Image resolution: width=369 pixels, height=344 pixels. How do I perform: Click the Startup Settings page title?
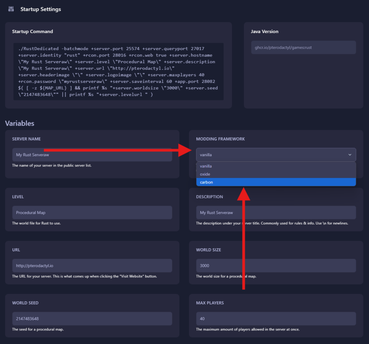[41, 9]
